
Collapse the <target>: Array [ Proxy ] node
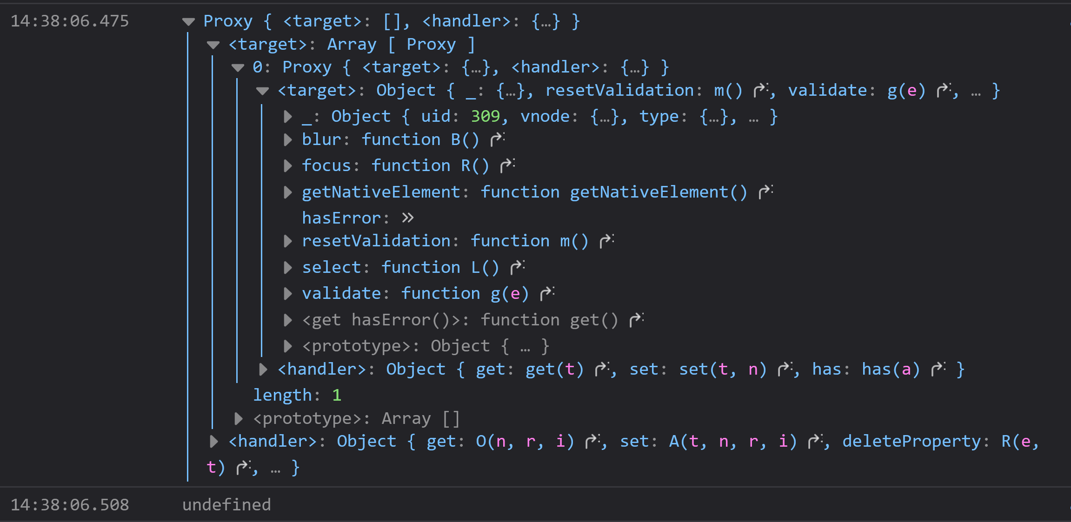pos(213,44)
